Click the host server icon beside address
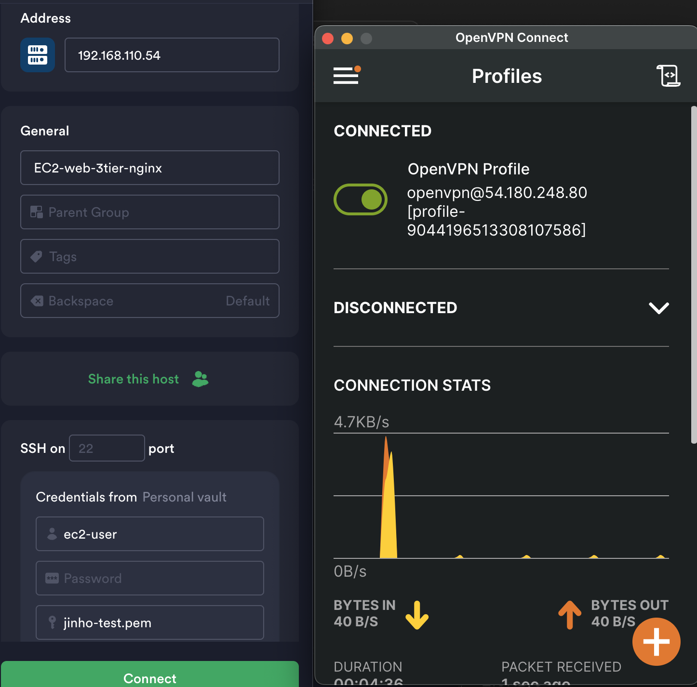 [x=38, y=55]
